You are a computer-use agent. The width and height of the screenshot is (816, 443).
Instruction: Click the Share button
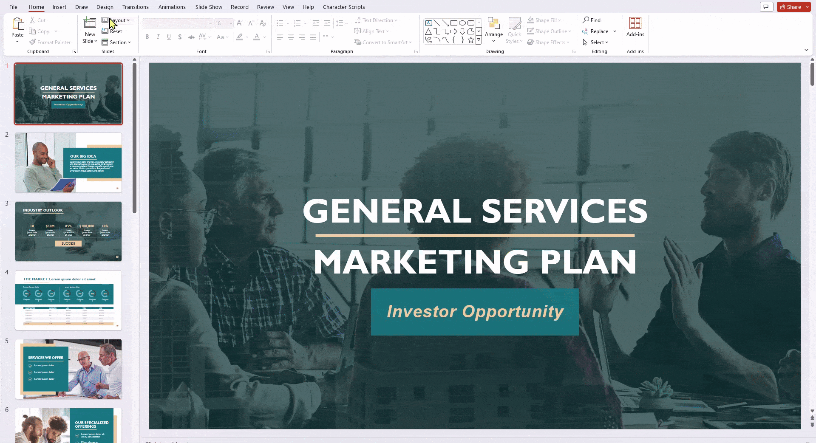pyautogui.click(x=791, y=7)
